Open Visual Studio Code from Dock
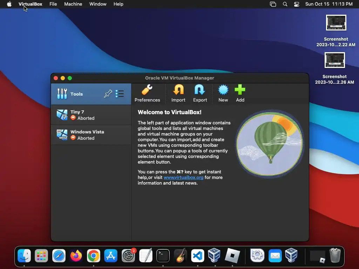This screenshot has width=359, height=269. coord(198,255)
